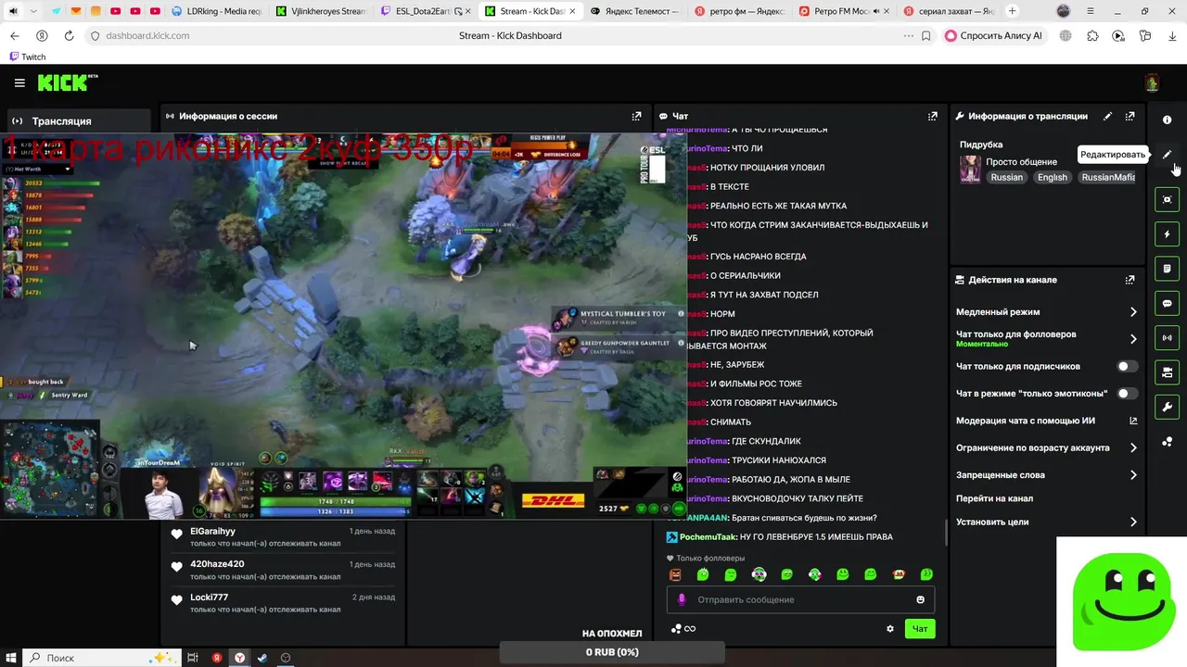Open Windows Start menu
The height and width of the screenshot is (667, 1187).
(12, 658)
